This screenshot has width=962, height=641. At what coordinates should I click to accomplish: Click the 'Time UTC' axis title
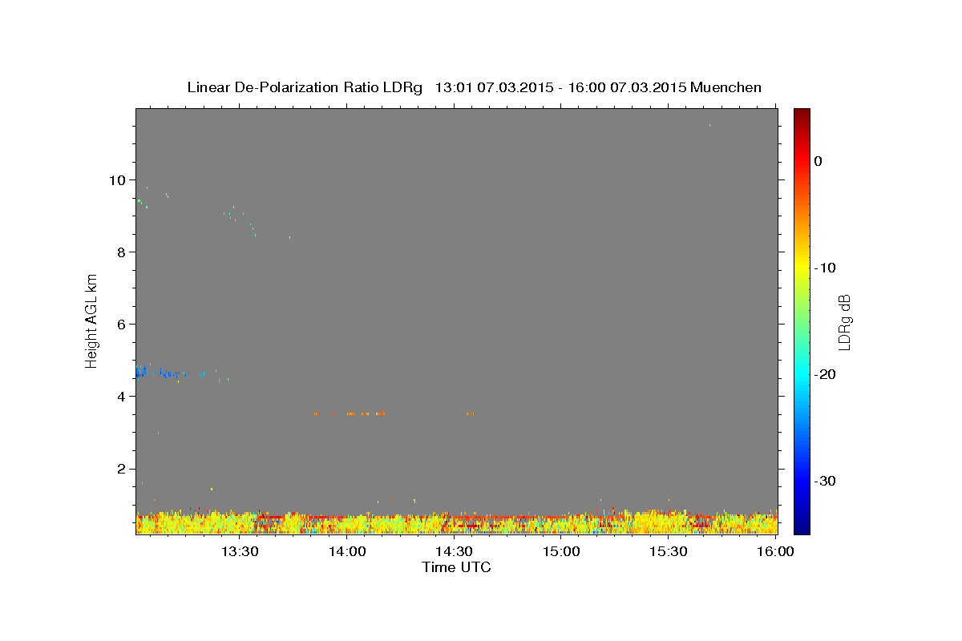coord(456,567)
